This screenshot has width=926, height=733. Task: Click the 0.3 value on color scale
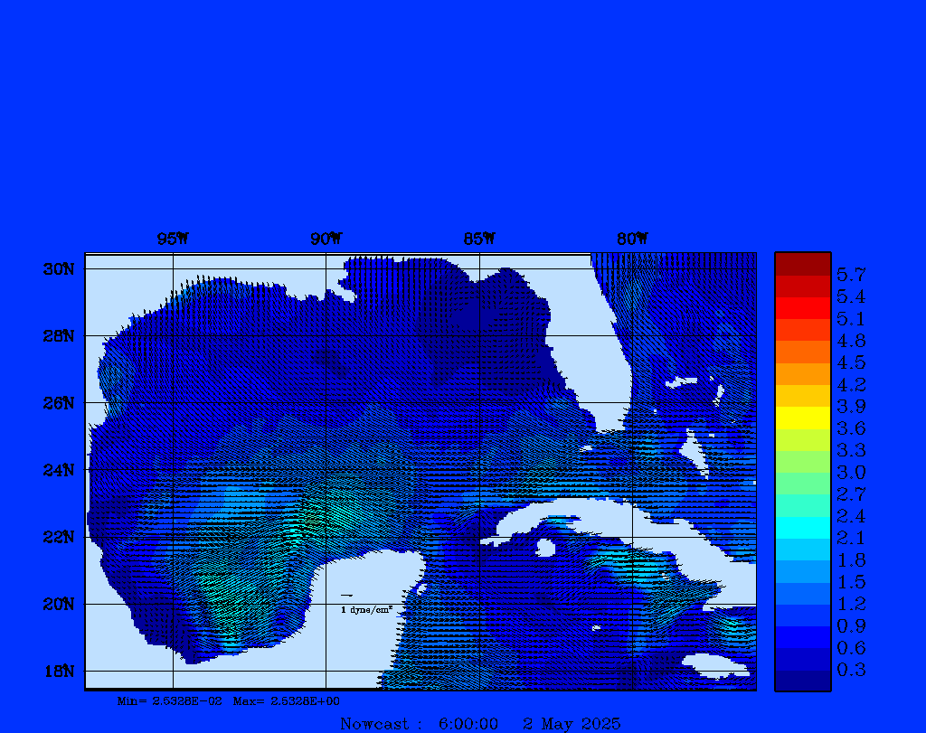pos(850,670)
